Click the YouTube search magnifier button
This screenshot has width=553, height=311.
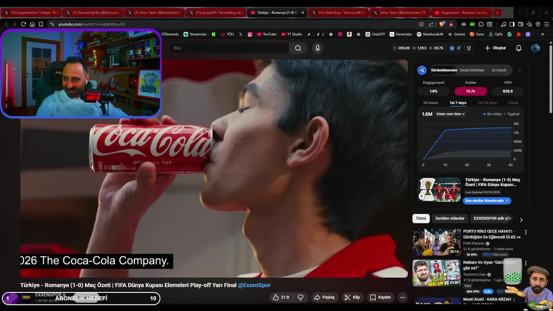pos(298,48)
